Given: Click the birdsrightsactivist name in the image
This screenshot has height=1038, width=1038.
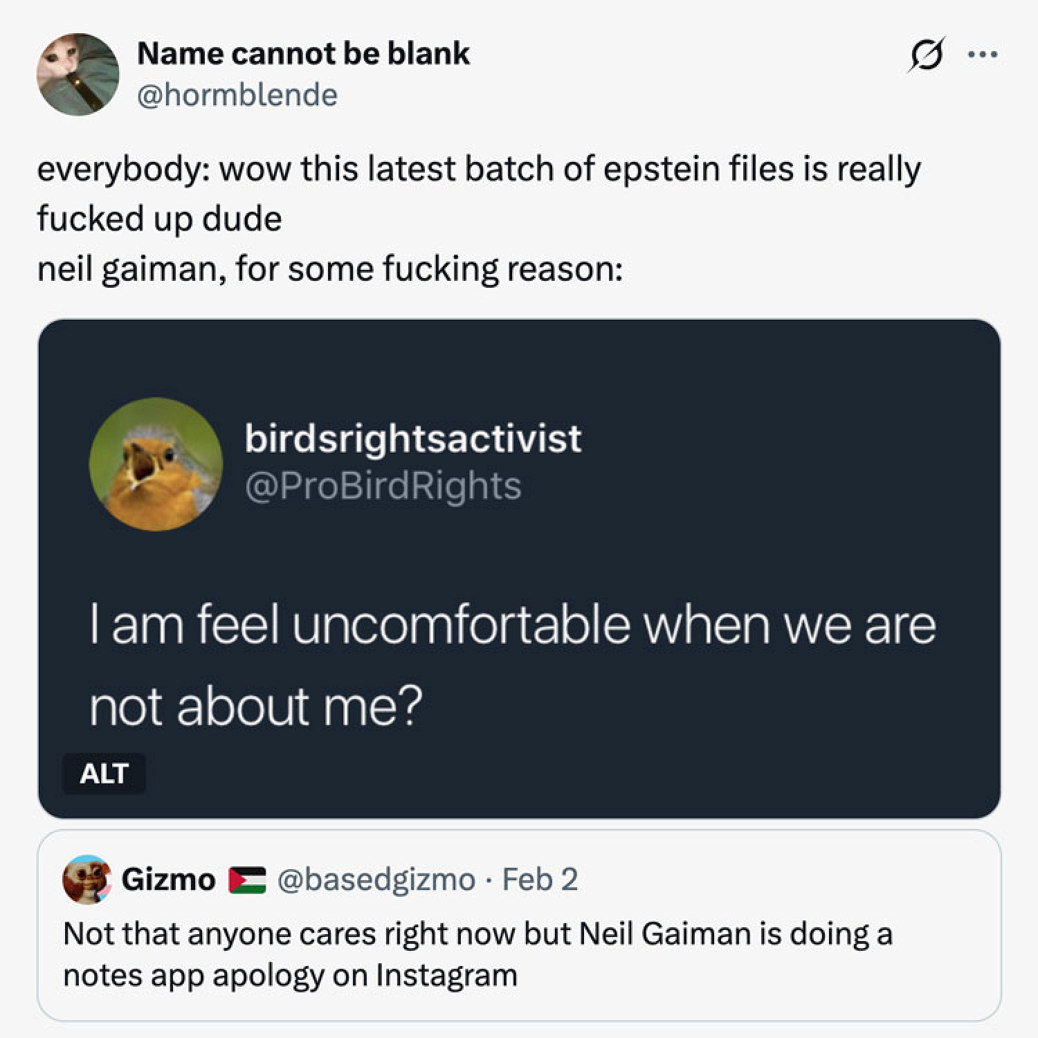Looking at the screenshot, I should pos(413,438).
